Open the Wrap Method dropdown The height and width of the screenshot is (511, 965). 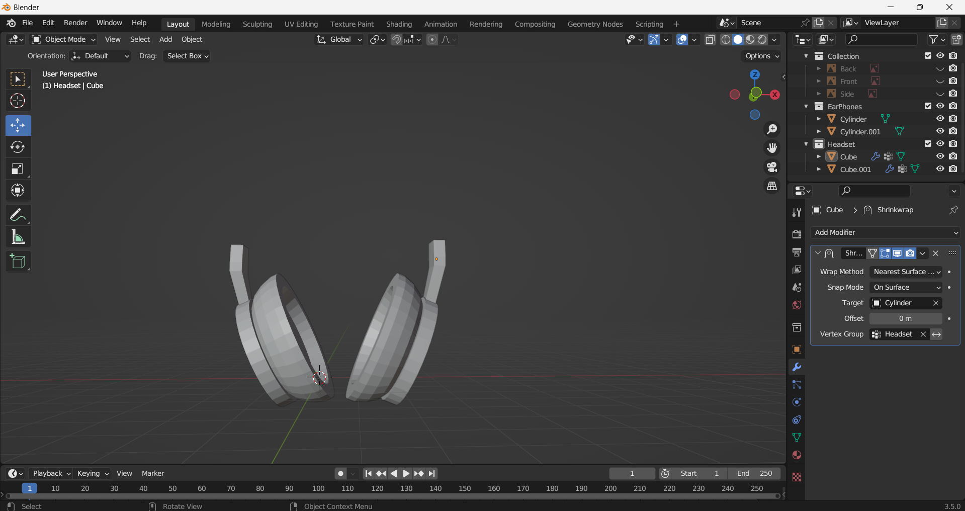click(x=906, y=272)
